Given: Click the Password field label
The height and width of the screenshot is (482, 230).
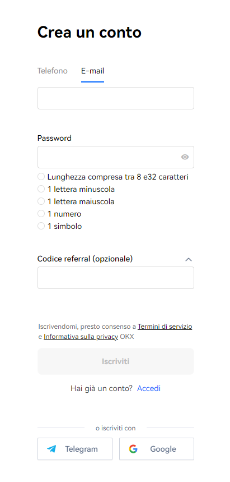Looking at the screenshot, I should coord(54,138).
